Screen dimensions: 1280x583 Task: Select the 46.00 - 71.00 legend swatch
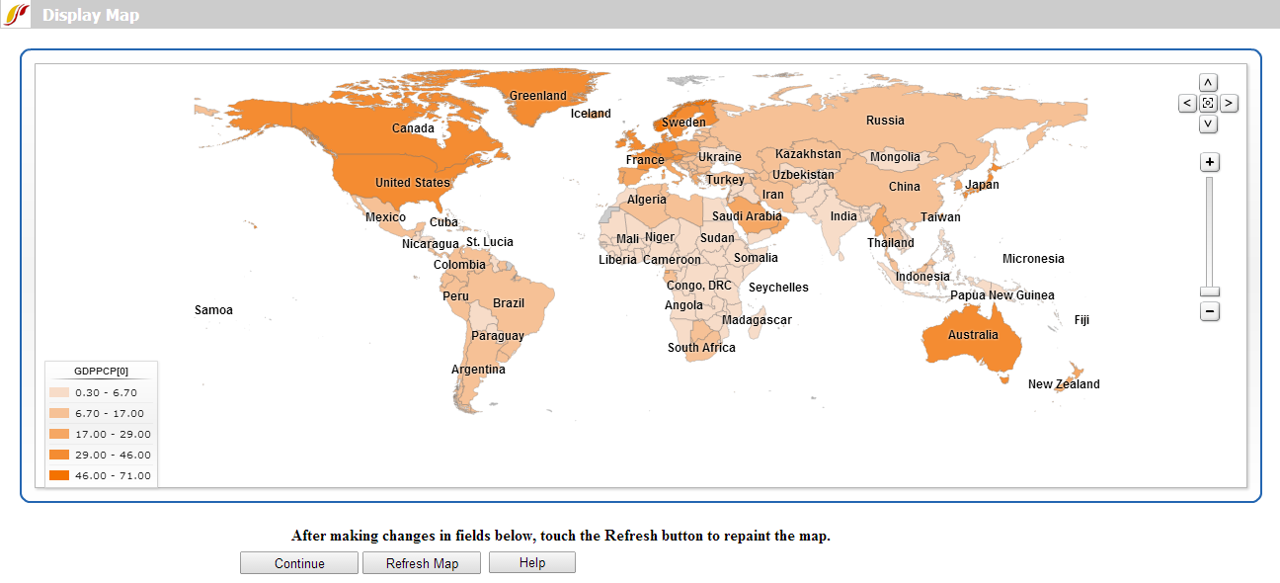coord(59,475)
